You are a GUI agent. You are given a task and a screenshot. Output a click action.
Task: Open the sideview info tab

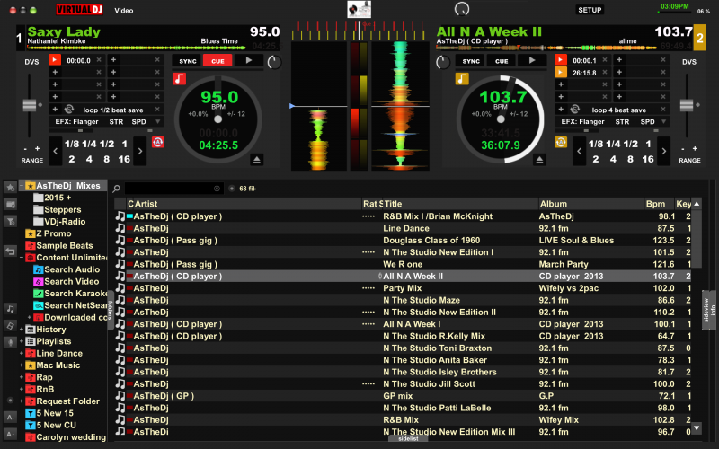[x=709, y=310]
